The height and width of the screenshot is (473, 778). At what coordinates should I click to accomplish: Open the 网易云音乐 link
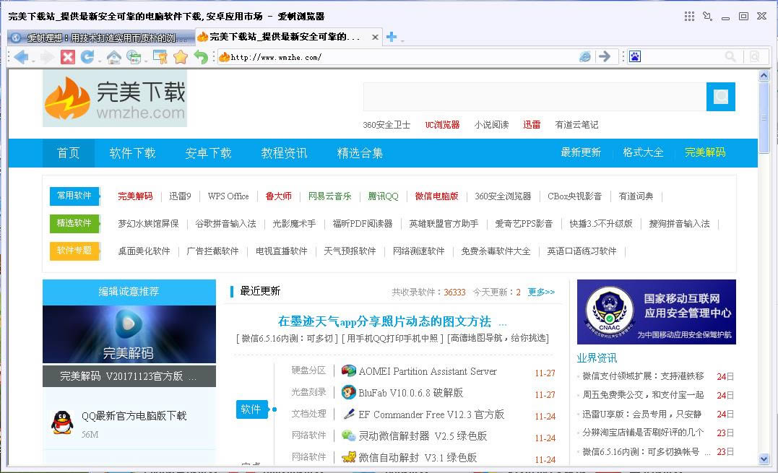(330, 196)
